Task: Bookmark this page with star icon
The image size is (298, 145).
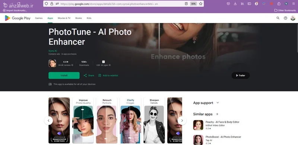Action: (201, 4)
